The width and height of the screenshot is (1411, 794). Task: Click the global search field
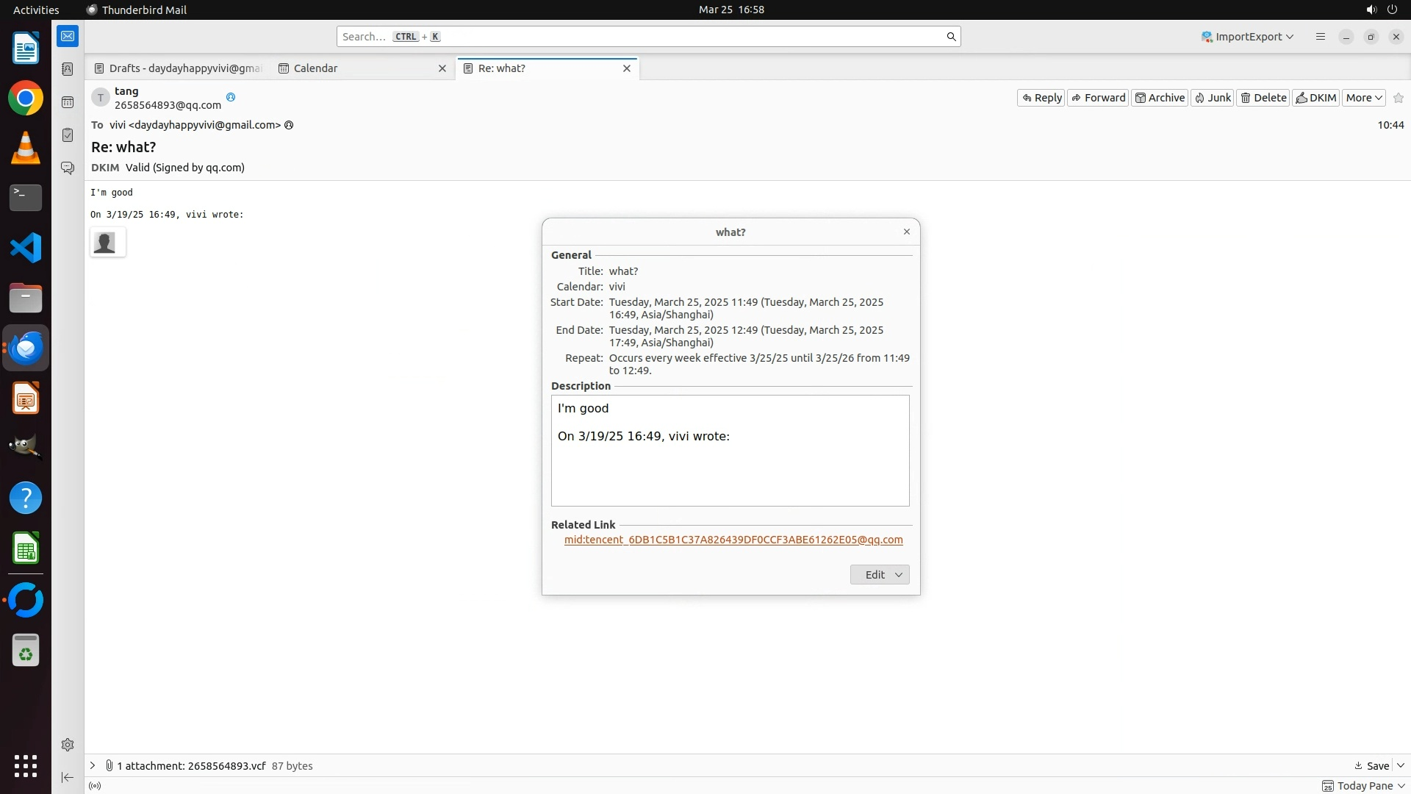pyautogui.click(x=647, y=37)
